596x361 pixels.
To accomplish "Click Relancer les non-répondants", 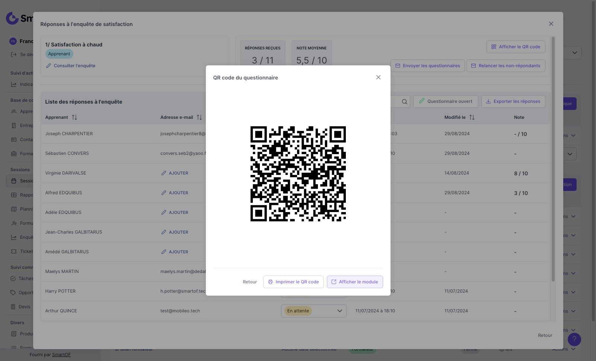I will (506, 66).
